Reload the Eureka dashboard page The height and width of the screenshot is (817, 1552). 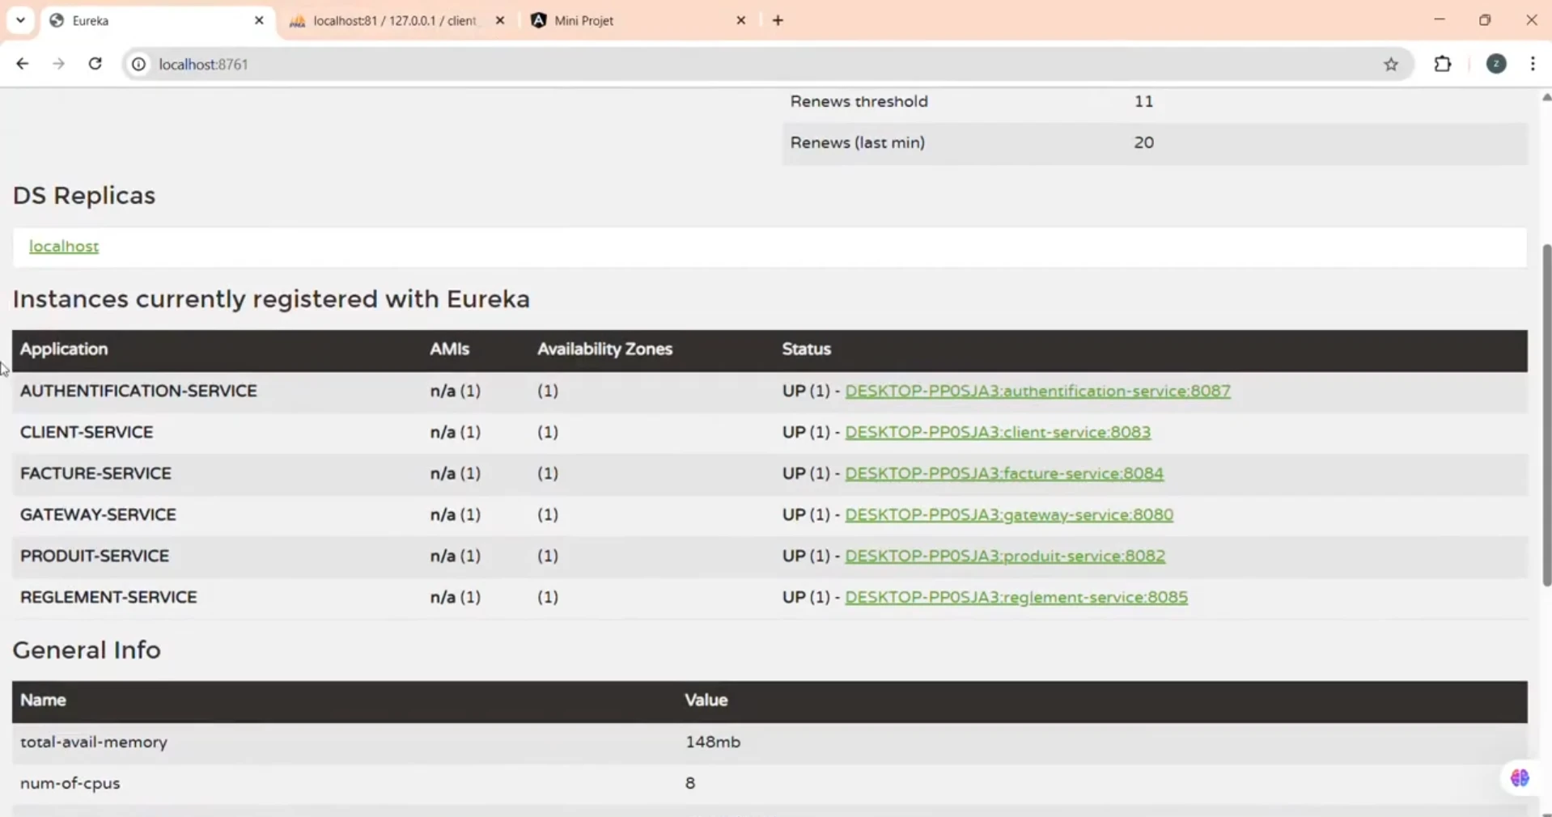click(x=95, y=64)
